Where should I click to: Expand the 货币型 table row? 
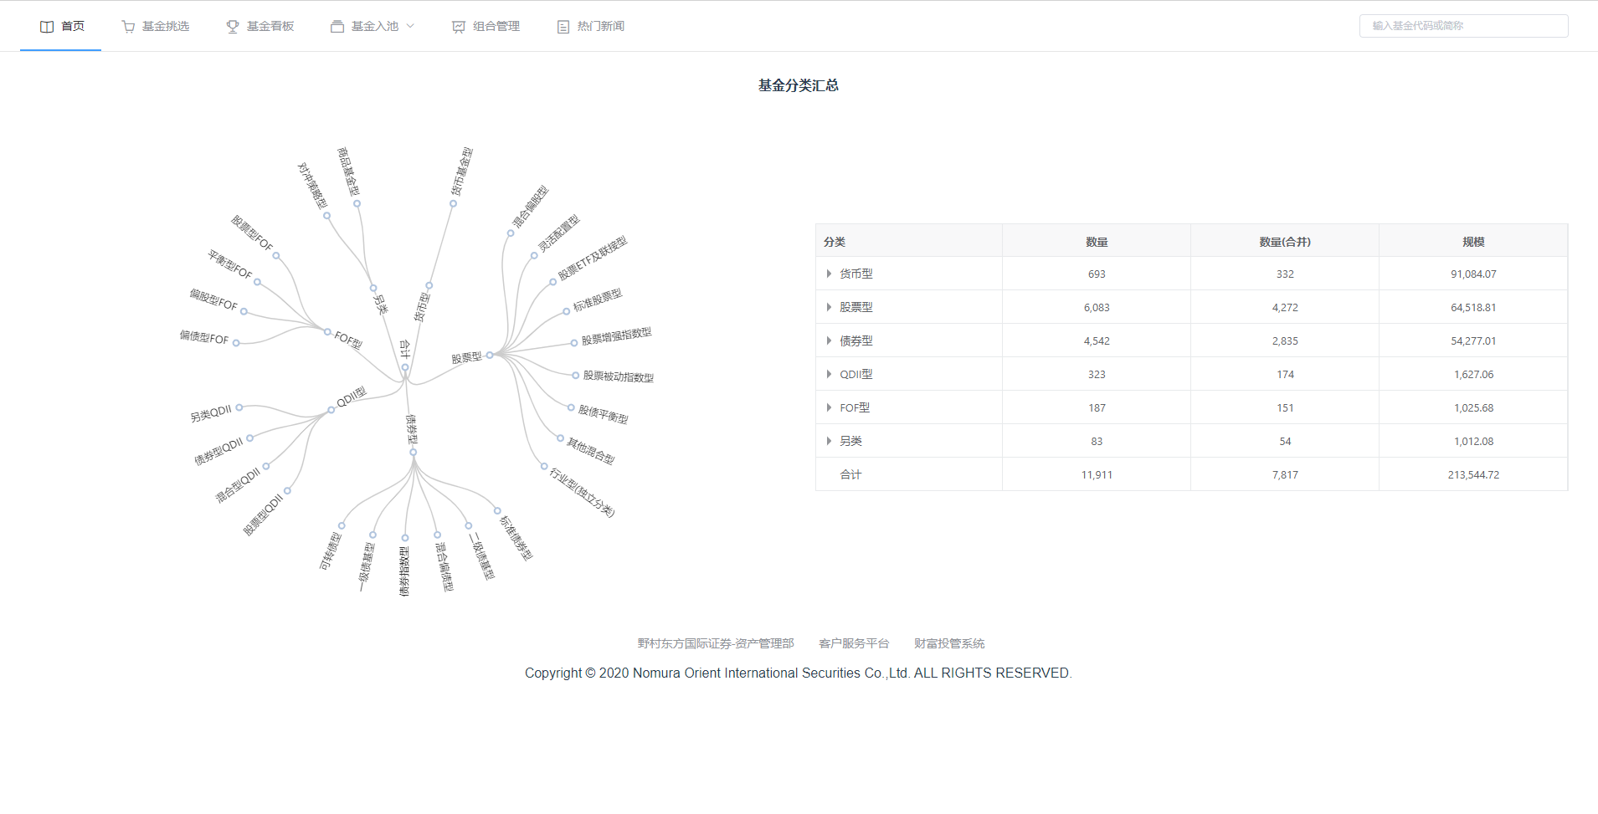(x=829, y=274)
